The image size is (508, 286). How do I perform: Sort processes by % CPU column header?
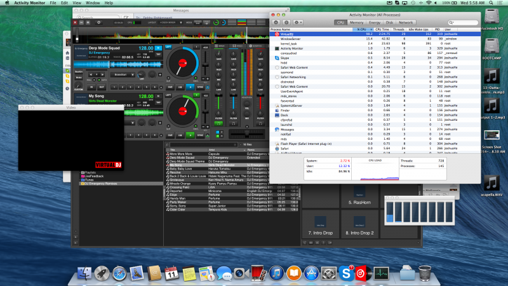click(x=361, y=29)
